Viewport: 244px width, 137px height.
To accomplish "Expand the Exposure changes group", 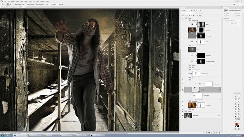I will tap(188, 70).
